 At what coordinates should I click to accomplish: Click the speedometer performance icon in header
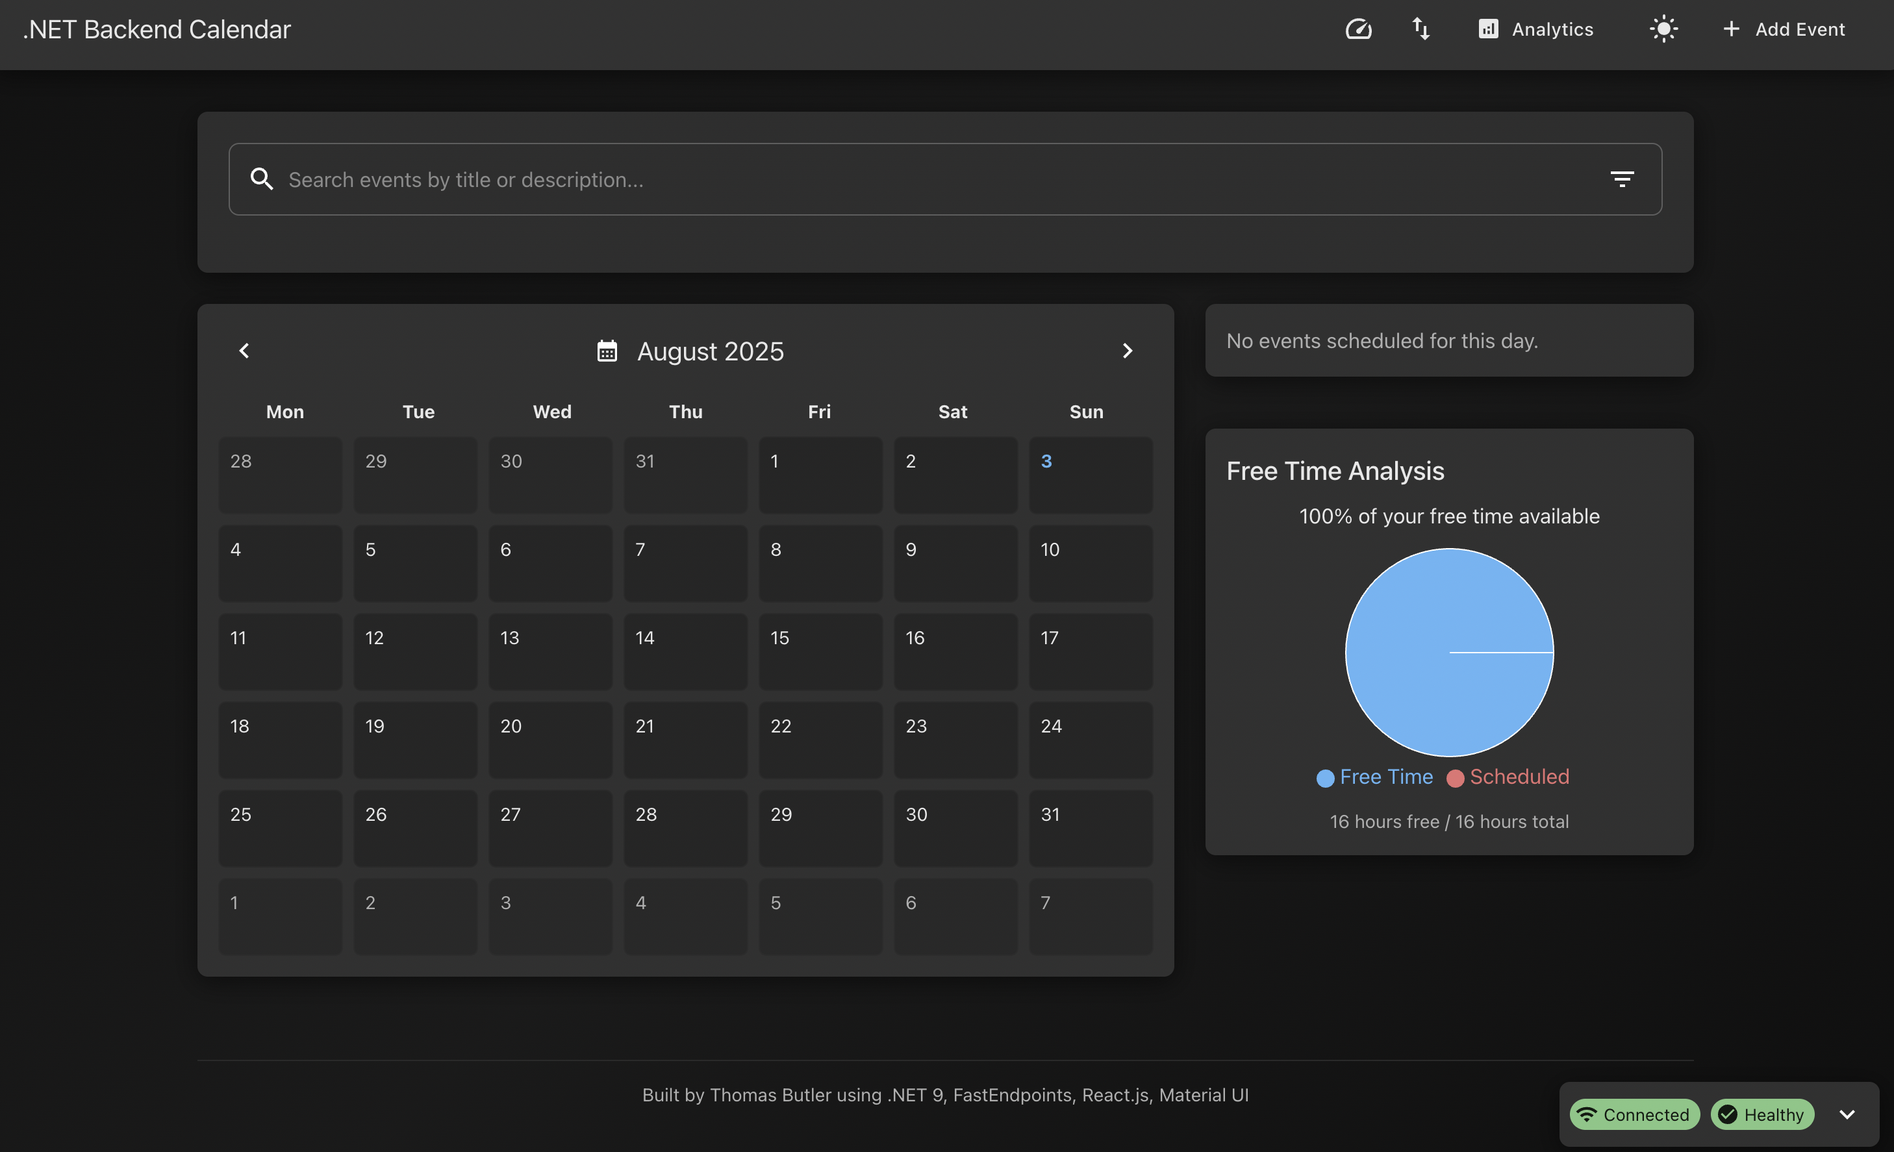(1358, 29)
